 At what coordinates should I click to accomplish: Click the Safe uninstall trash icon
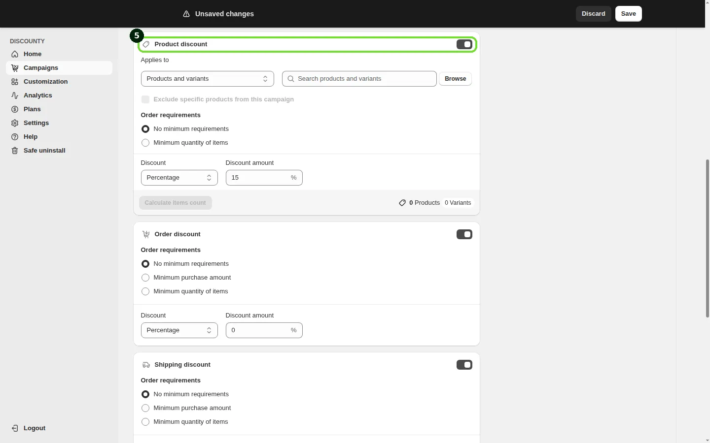(15, 151)
